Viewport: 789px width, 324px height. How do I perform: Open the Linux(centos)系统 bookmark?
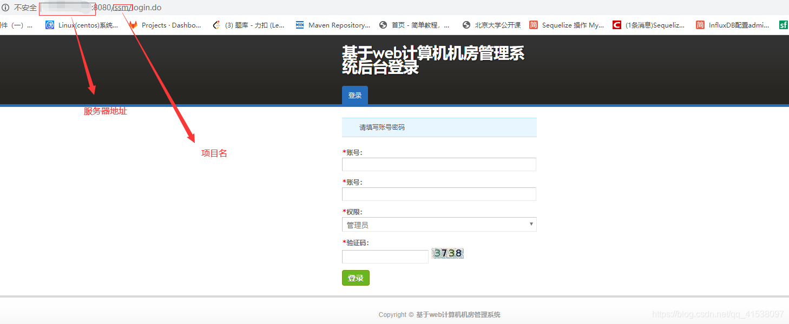click(82, 25)
